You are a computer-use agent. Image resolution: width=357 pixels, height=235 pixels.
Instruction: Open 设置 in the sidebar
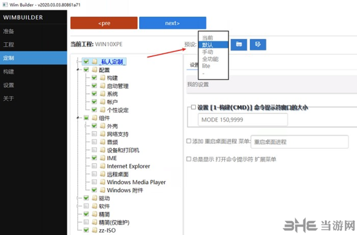point(33,85)
